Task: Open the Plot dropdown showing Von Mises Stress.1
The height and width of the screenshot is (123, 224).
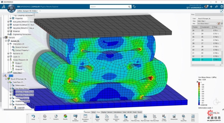Action: (x=207, y=23)
